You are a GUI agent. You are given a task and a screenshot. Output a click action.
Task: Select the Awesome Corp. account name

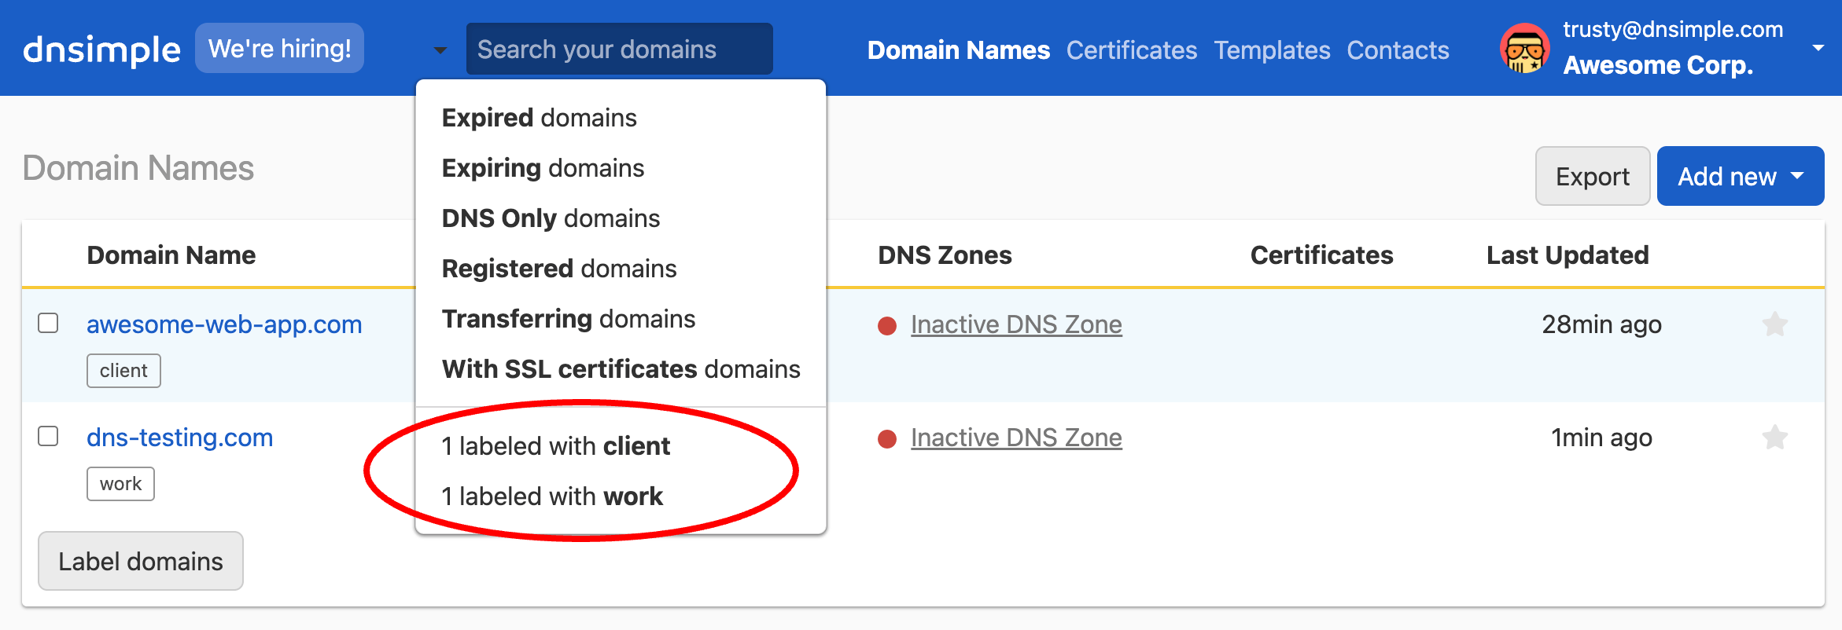click(x=1658, y=65)
